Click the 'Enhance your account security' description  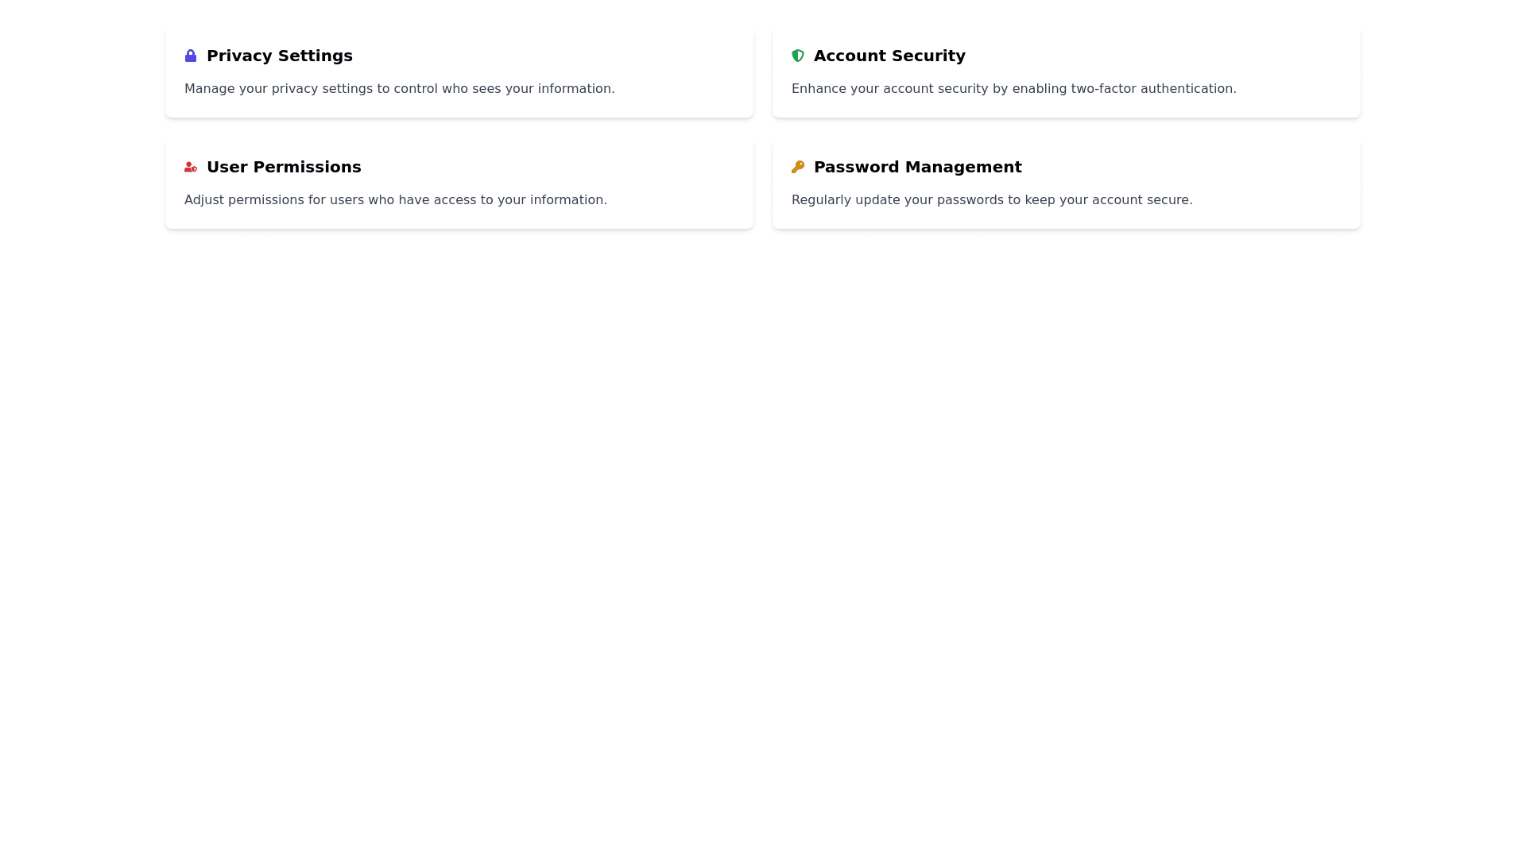(x=1013, y=89)
